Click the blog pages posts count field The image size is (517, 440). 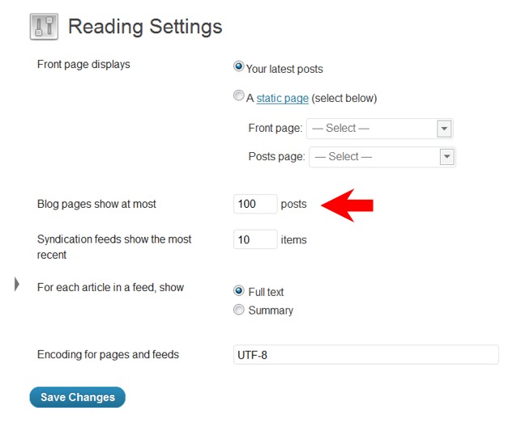click(x=255, y=205)
